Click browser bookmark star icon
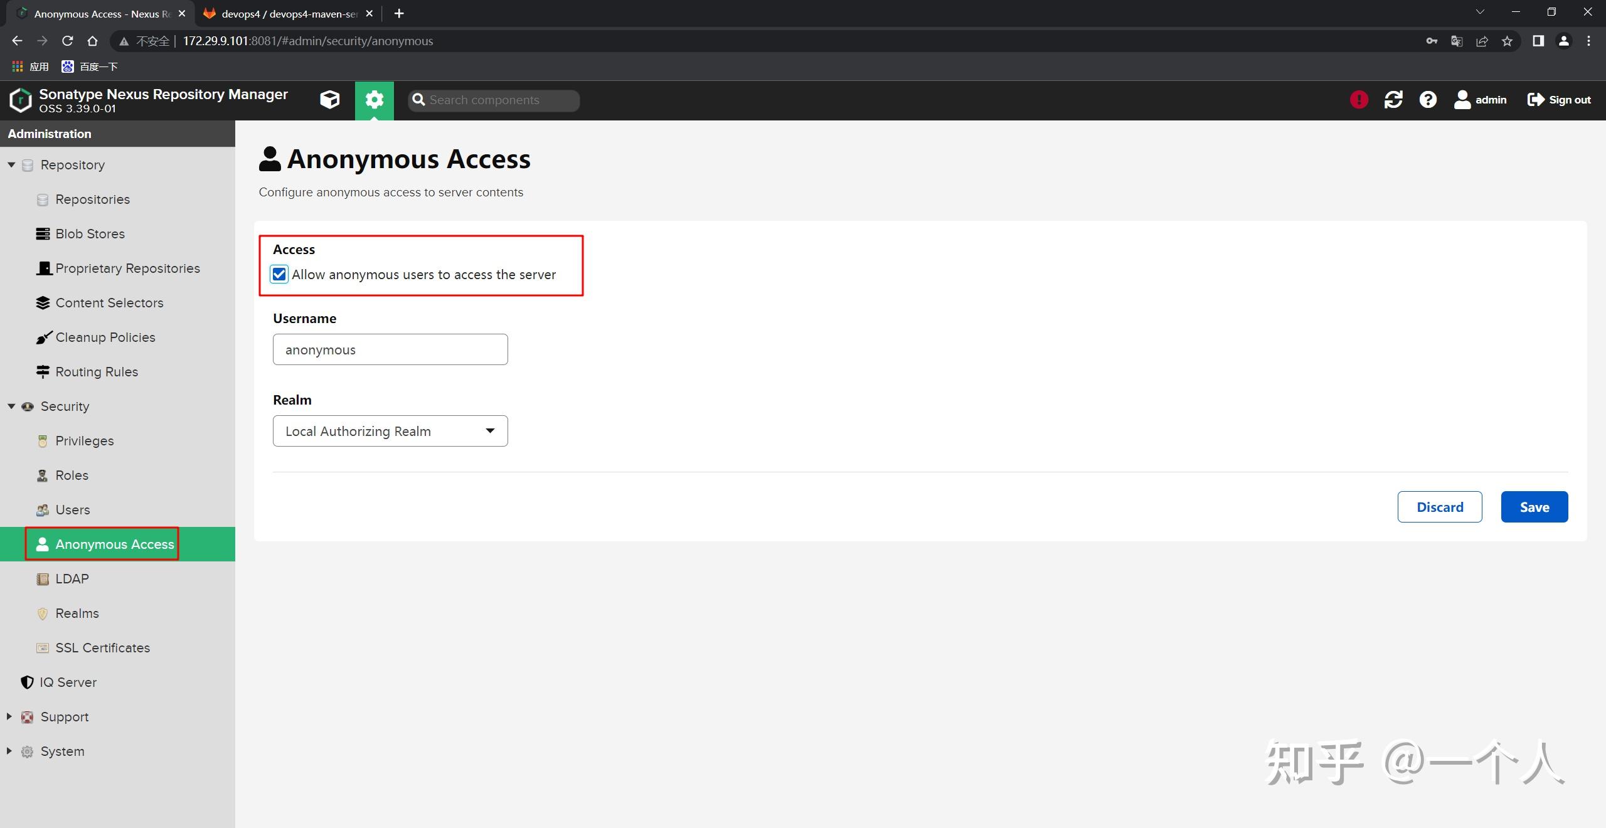Viewport: 1606px width, 828px height. [1507, 41]
